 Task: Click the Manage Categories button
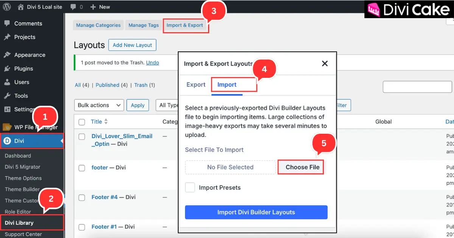[x=98, y=25]
